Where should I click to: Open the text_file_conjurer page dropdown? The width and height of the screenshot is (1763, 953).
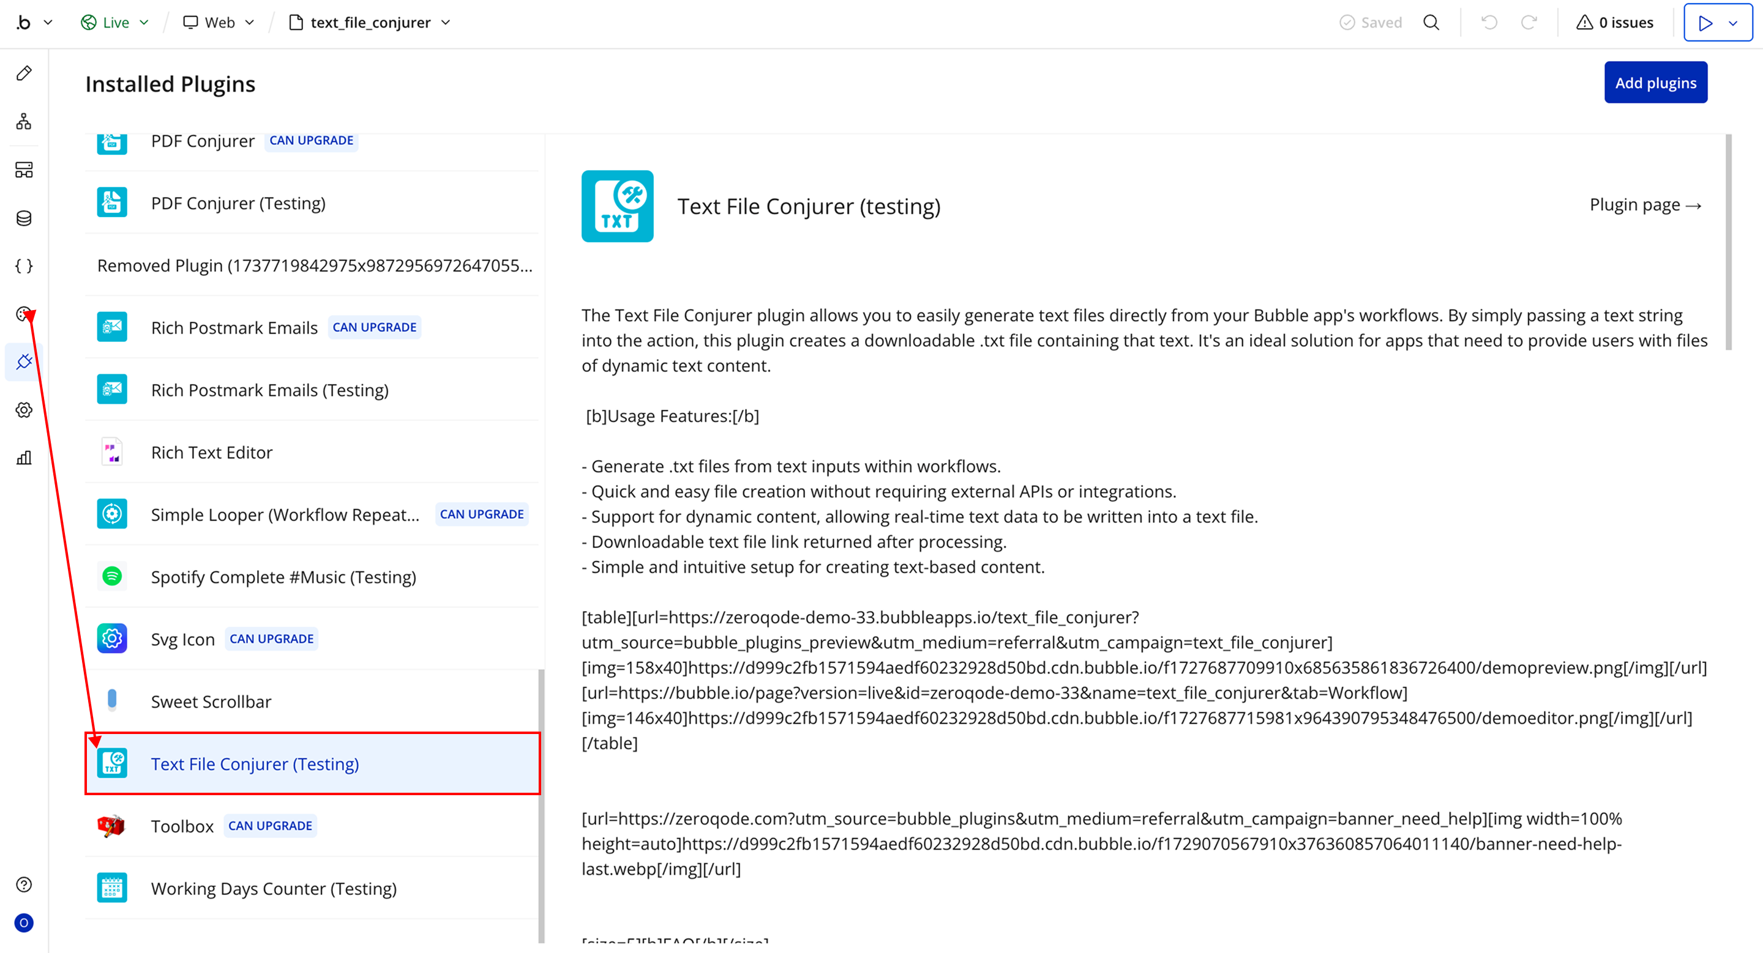coord(370,23)
